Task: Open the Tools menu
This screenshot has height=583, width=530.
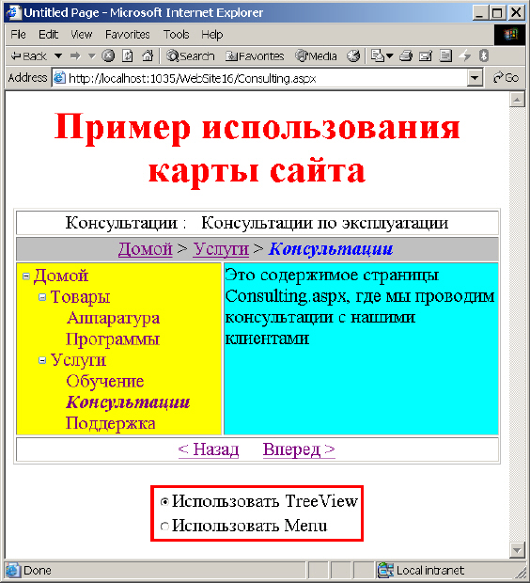Action: [176, 35]
